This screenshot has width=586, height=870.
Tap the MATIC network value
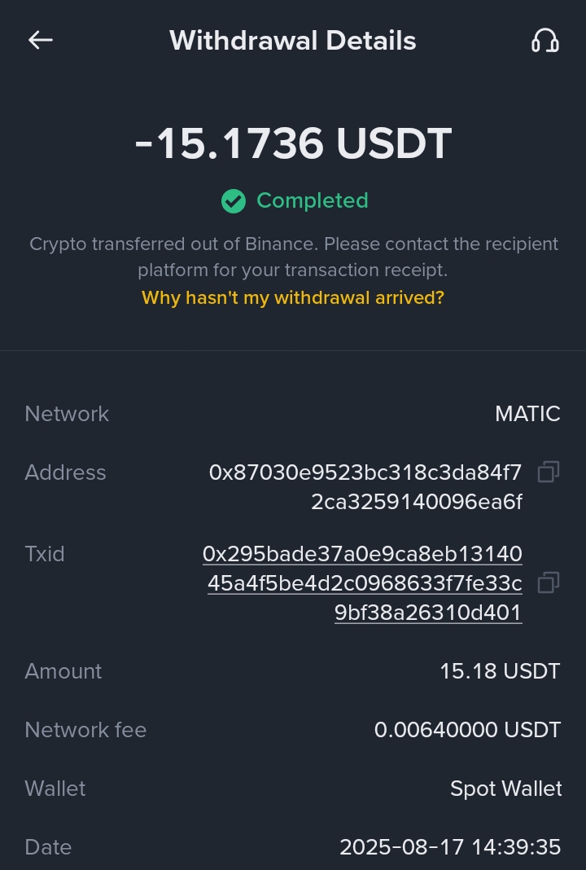(527, 414)
